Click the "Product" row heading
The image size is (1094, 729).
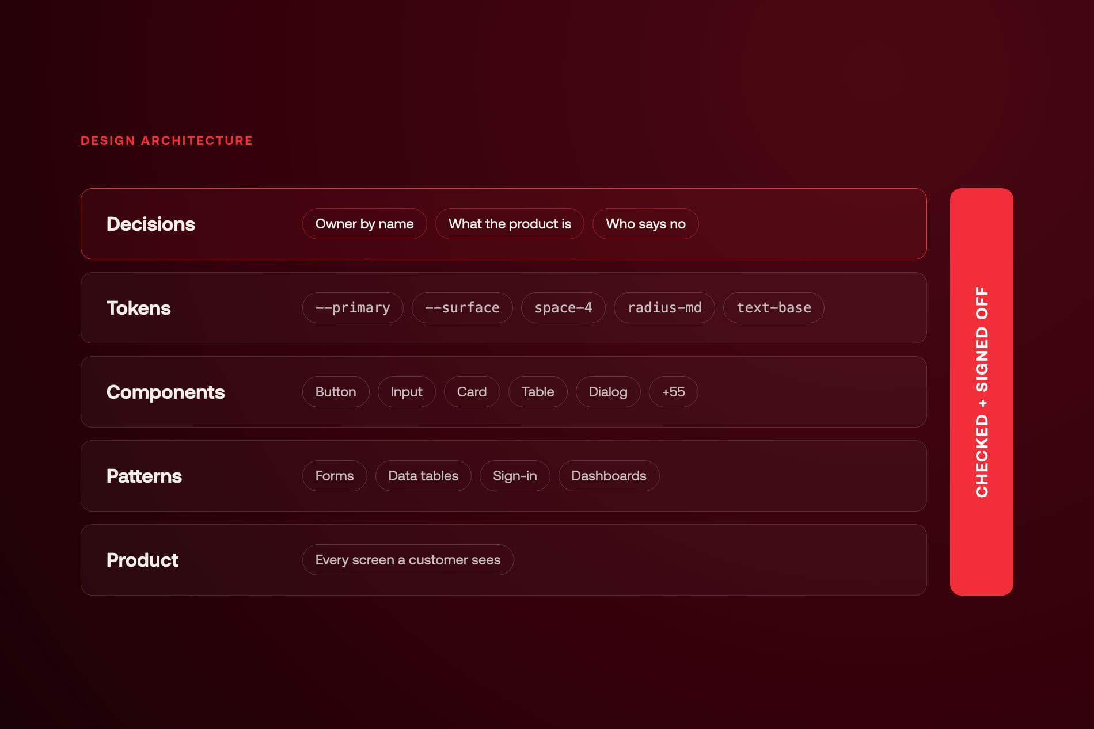(142, 560)
